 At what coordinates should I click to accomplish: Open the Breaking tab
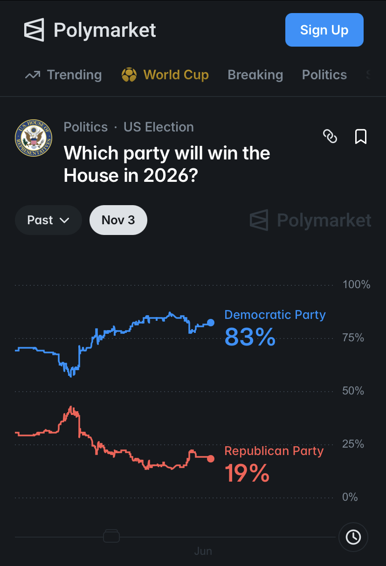(x=255, y=75)
